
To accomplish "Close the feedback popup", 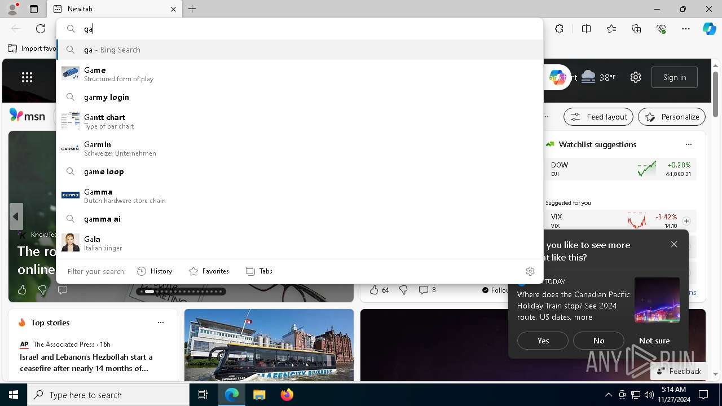I will click(x=674, y=244).
